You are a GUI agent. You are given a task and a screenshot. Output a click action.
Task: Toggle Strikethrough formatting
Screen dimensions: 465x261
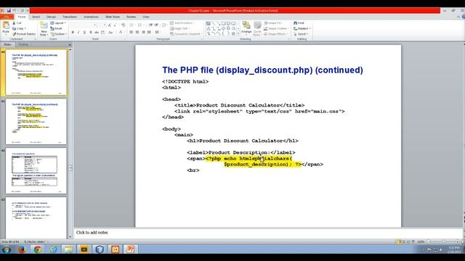point(97,32)
